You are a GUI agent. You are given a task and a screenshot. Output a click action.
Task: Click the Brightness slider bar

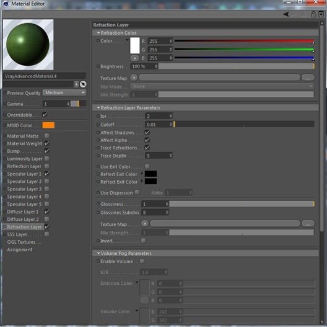click(x=237, y=66)
